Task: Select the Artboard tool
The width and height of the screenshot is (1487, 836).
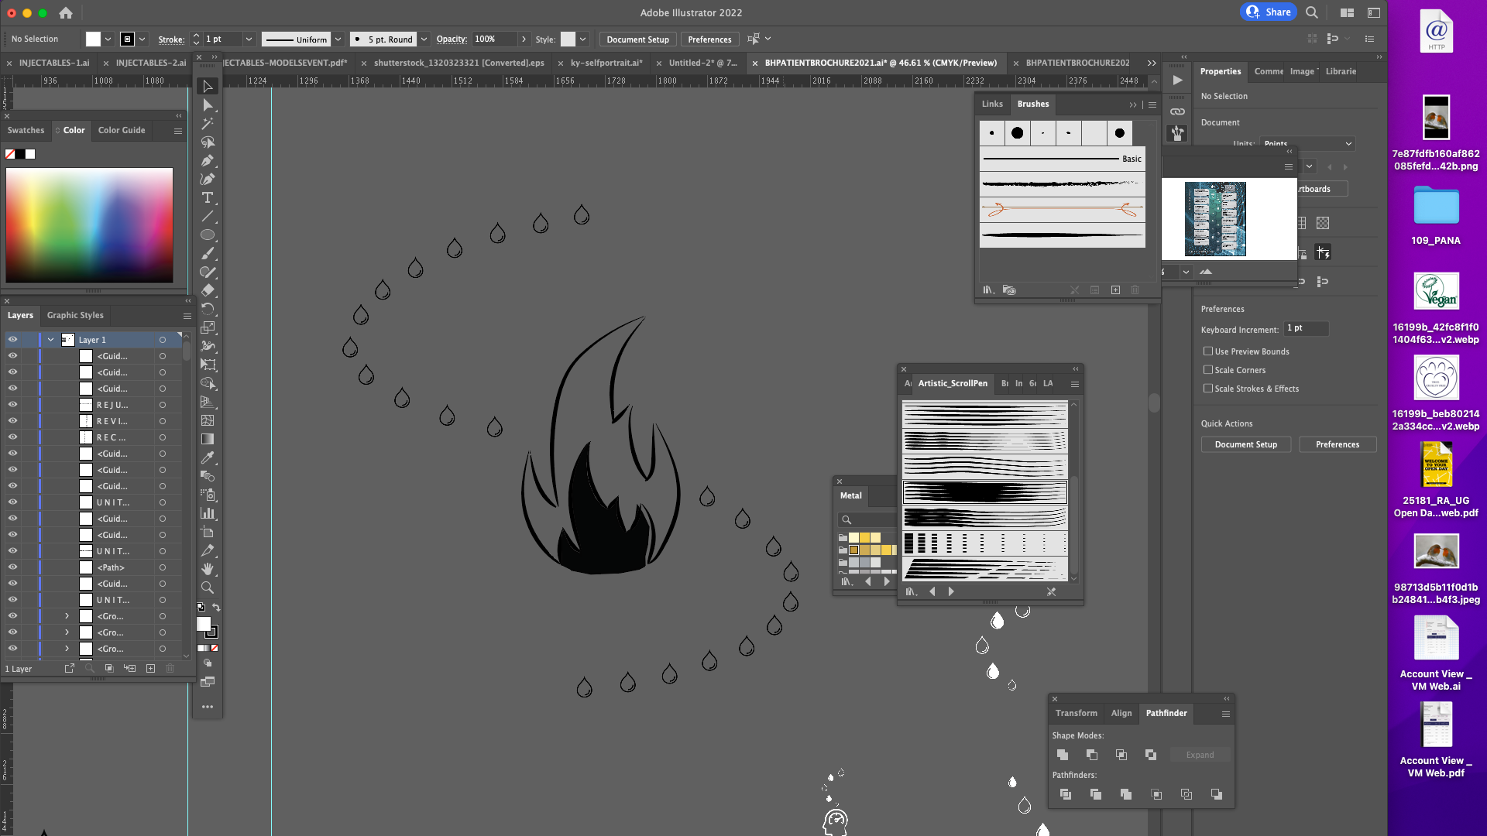Action: pyautogui.click(x=208, y=532)
